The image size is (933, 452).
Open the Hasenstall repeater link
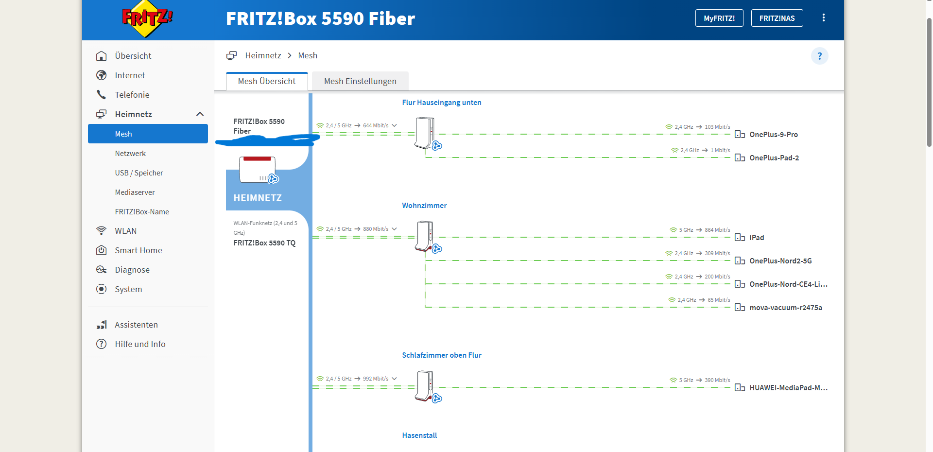419,435
